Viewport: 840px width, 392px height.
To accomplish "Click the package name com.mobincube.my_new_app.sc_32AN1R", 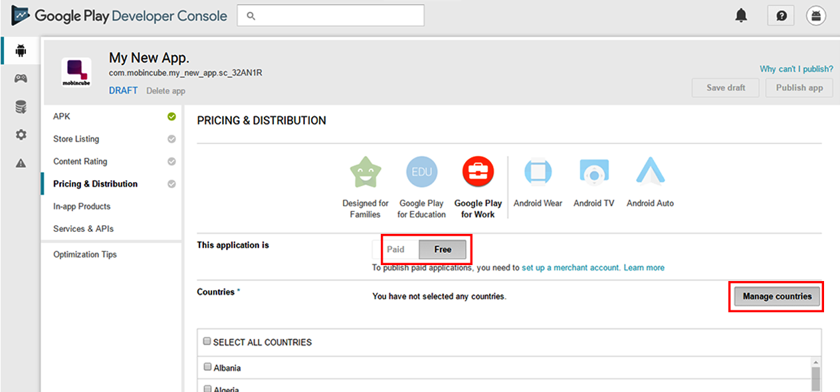I will tap(185, 73).
